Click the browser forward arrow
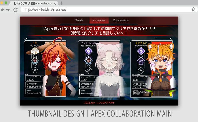This screenshot has width=198, height=122. (x=8, y=10)
